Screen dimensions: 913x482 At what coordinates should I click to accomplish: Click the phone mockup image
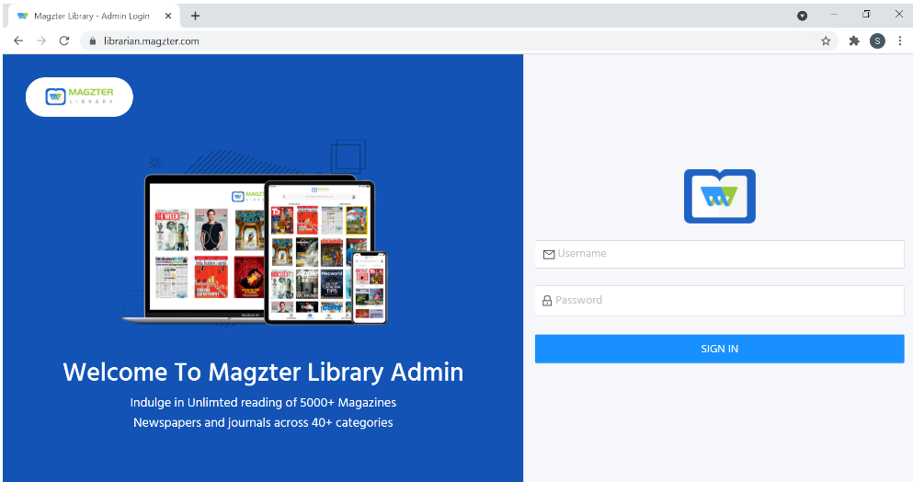click(370, 287)
